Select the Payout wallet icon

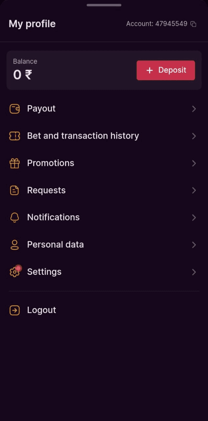[14, 109]
